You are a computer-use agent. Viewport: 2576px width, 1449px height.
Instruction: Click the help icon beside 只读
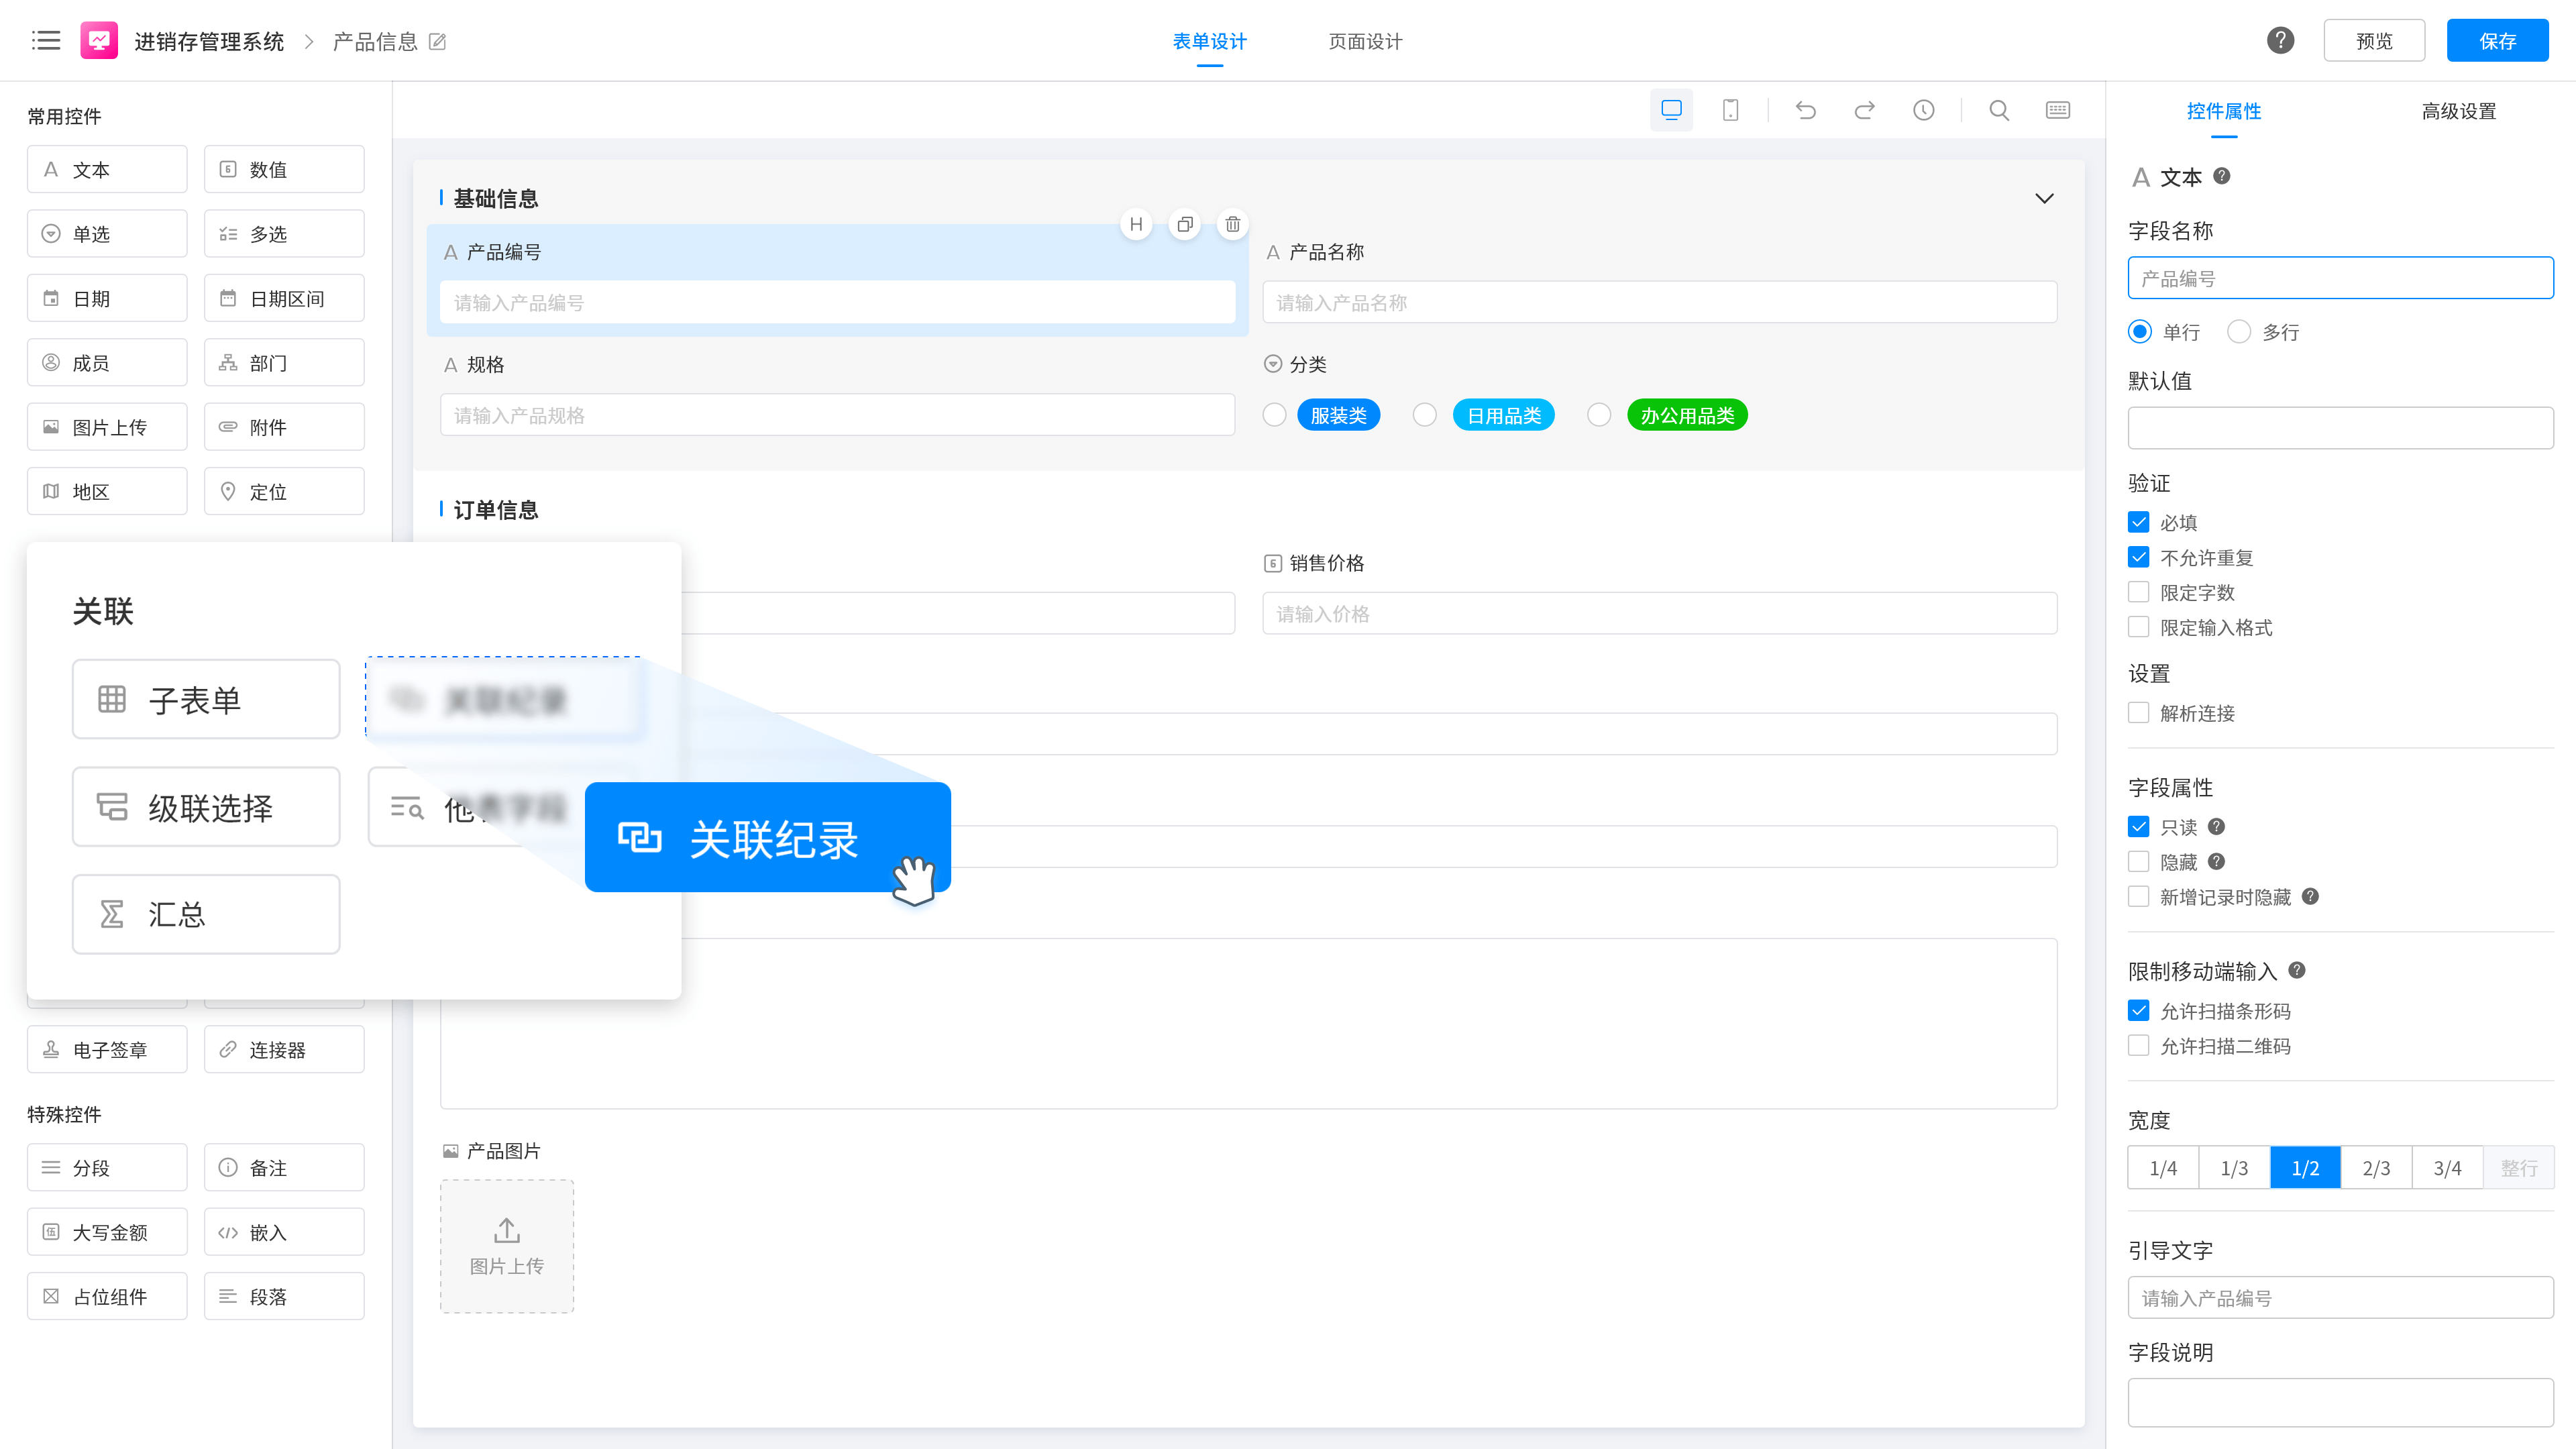tap(2216, 826)
